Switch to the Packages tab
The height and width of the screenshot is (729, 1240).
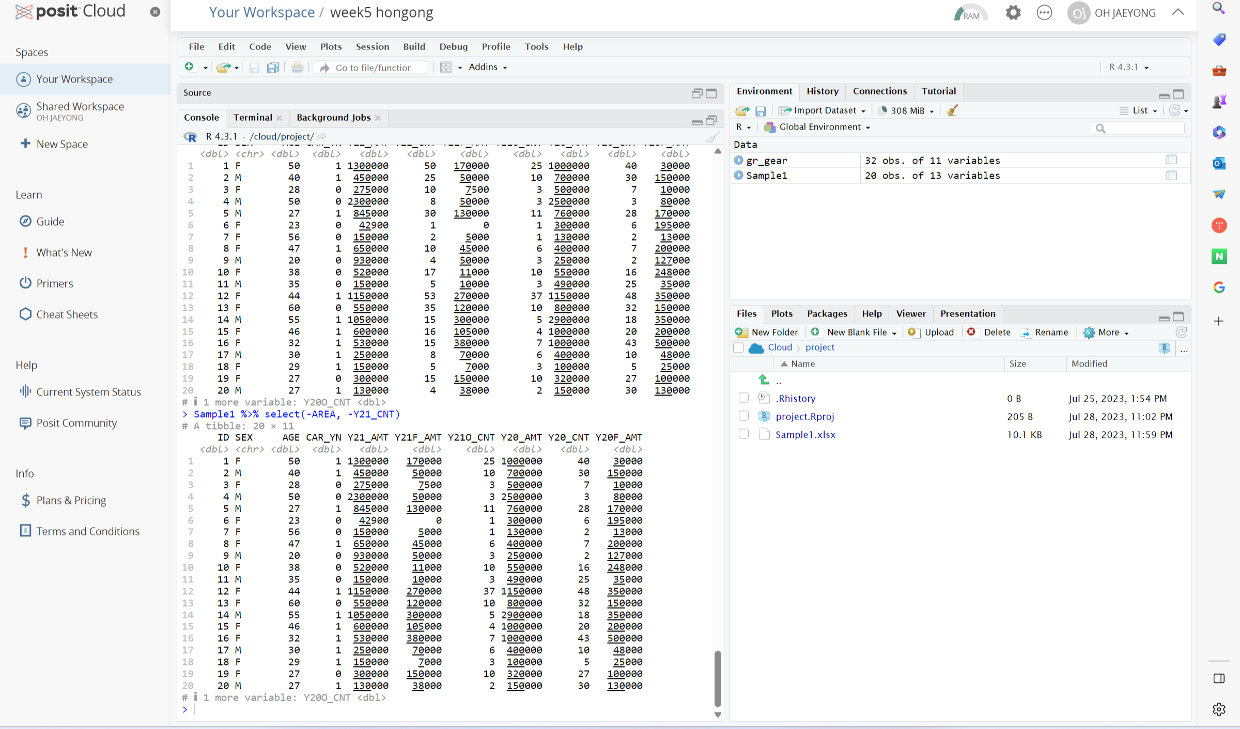point(827,313)
